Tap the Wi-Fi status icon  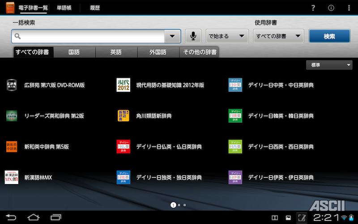coord(344,217)
